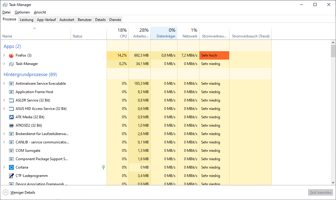Click the vertical scrollbar thumb
This screenshot has width=336, height=200.
(x=333, y=51)
